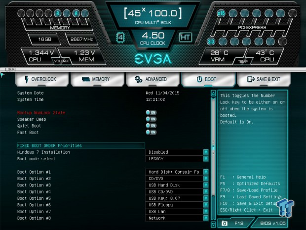The height and width of the screenshot is (230, 306).
Task: Click the CPU multiplier and BCLK display
Action: tap(153, 16)
